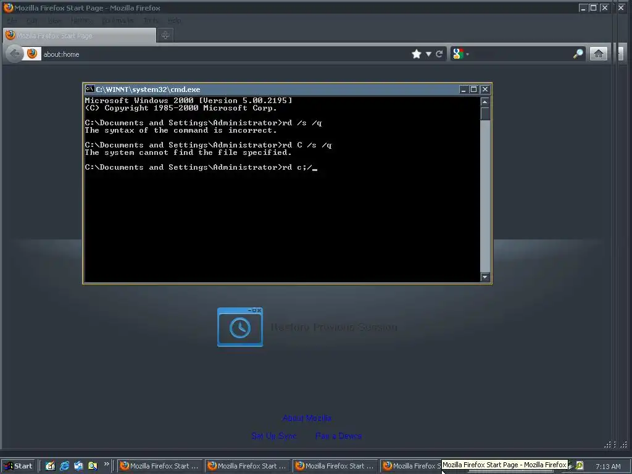Open the View menu in Firefox

54,20
